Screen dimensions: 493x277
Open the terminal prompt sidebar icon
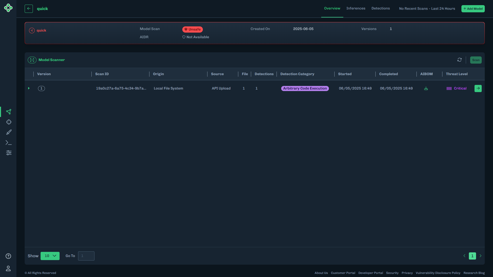[9, 143]
